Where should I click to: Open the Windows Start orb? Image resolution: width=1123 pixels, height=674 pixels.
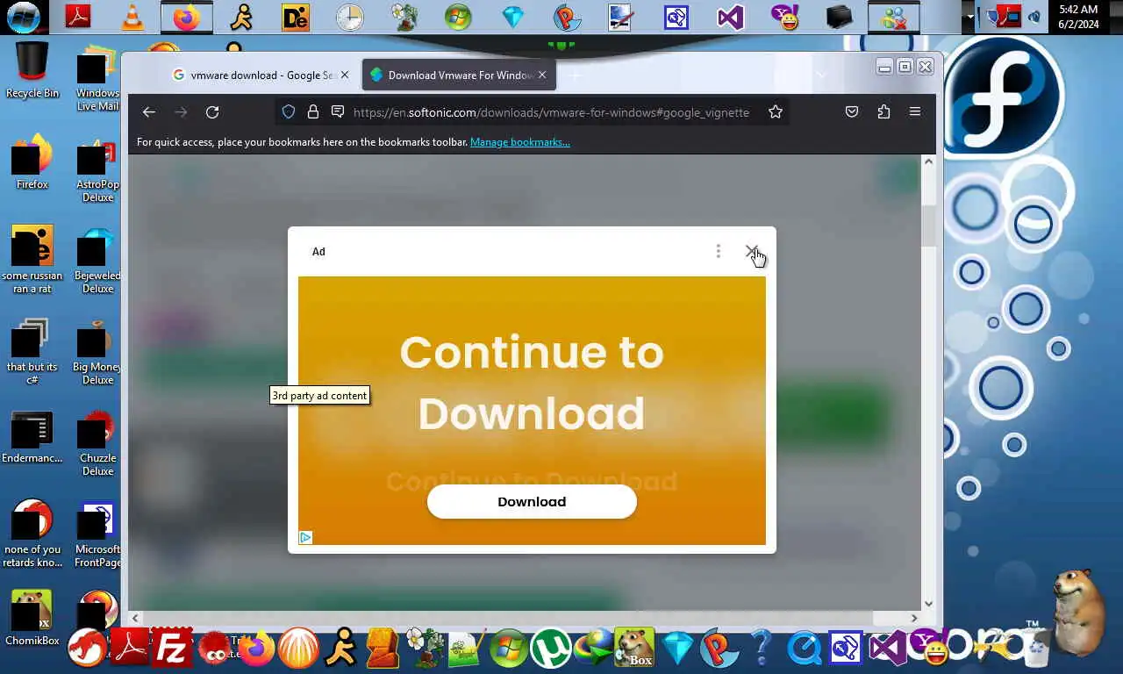(x=23, y=17)
